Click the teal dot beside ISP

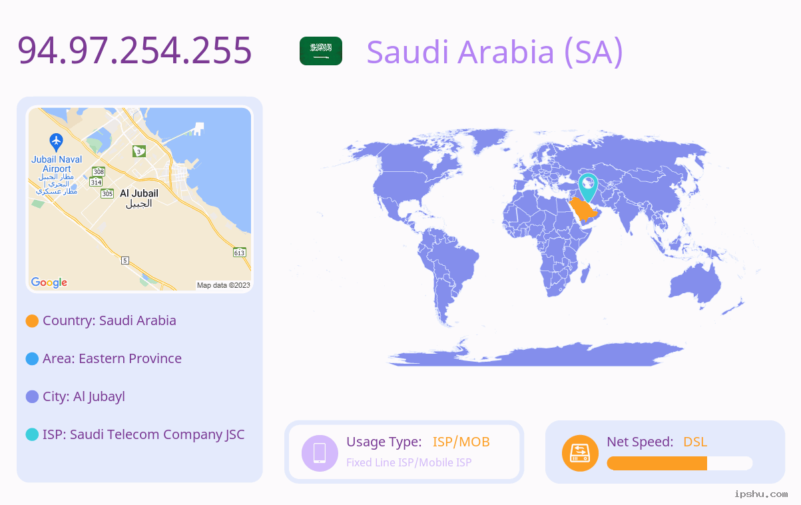32,435
